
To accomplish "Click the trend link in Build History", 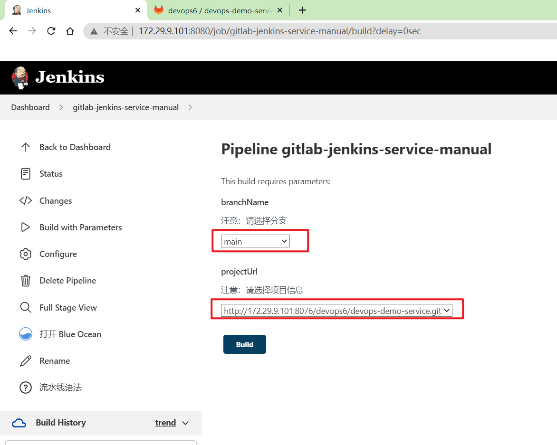I will click(165, 423).
